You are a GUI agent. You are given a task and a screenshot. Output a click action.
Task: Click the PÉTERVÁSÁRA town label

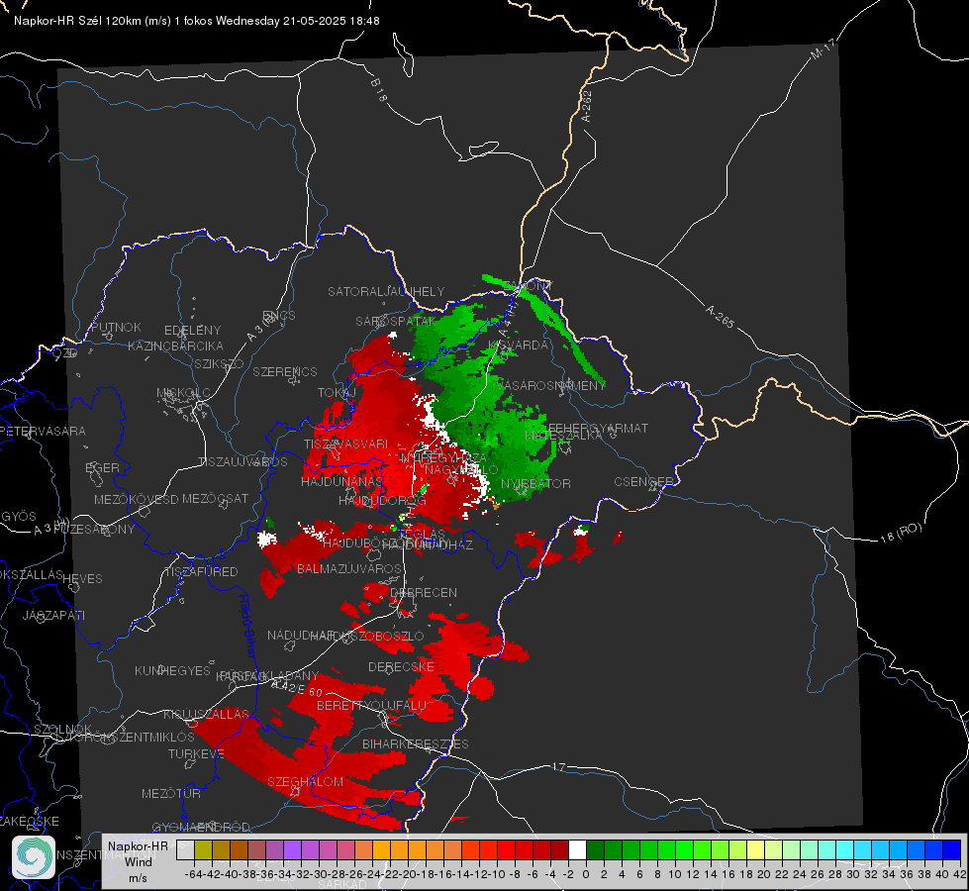click(44, 431)
